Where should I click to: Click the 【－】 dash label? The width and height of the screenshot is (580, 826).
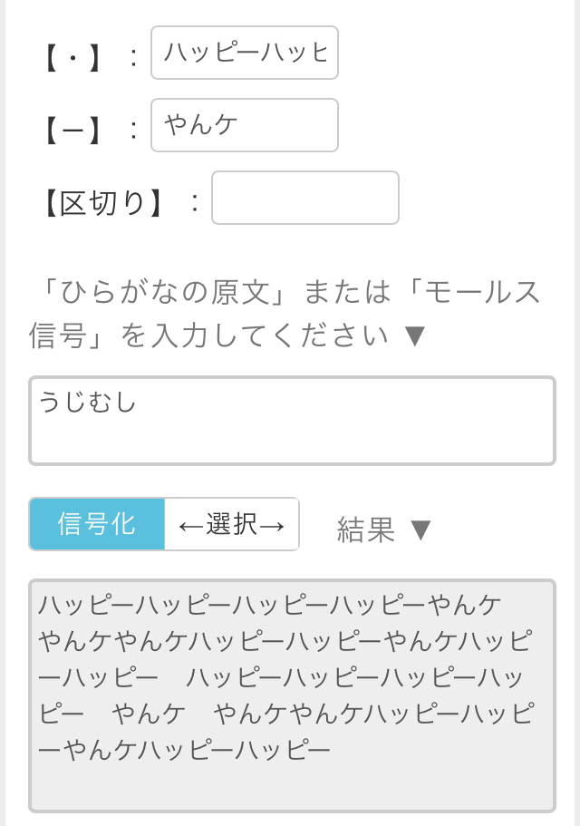click(73, 130)
